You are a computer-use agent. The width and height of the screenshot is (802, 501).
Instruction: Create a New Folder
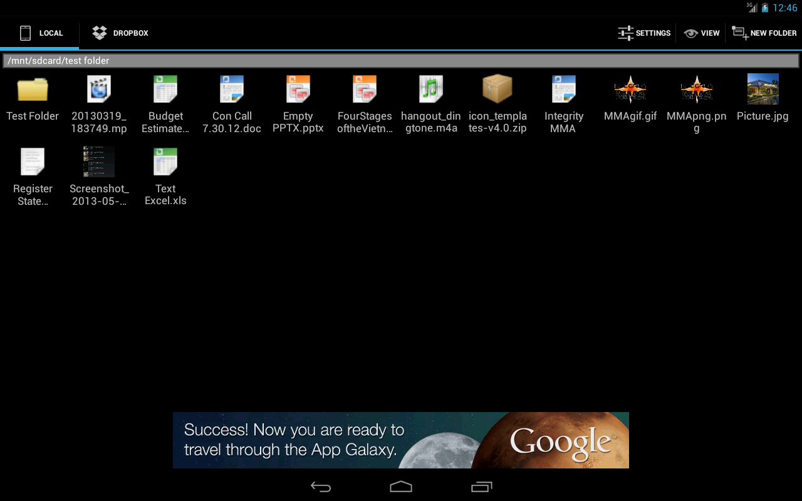tap(764, 33)
